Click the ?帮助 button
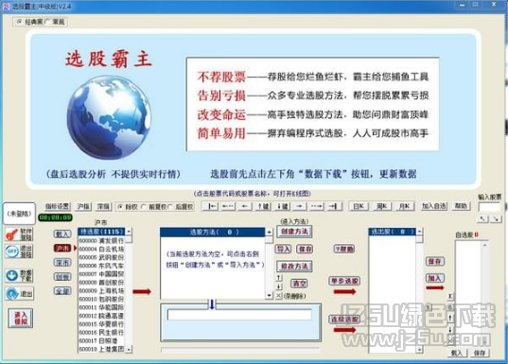508x364 pixels. (x=344, y=249)
